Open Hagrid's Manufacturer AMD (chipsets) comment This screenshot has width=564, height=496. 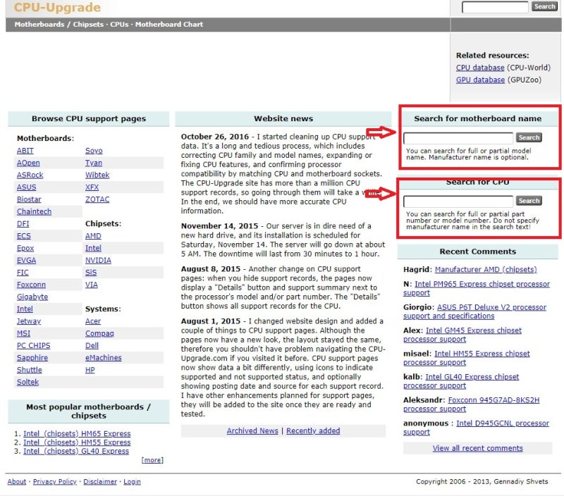486,270
